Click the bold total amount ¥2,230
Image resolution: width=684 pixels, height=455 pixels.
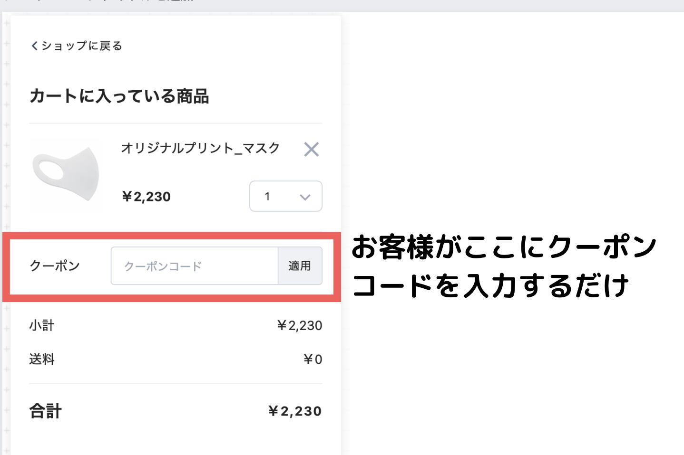(295, 411)
